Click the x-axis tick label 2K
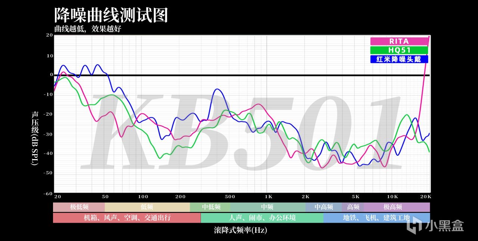 coord(305,196)
